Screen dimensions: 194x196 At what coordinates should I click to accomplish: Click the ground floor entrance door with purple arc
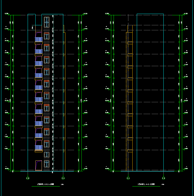[x=38, y=165]
